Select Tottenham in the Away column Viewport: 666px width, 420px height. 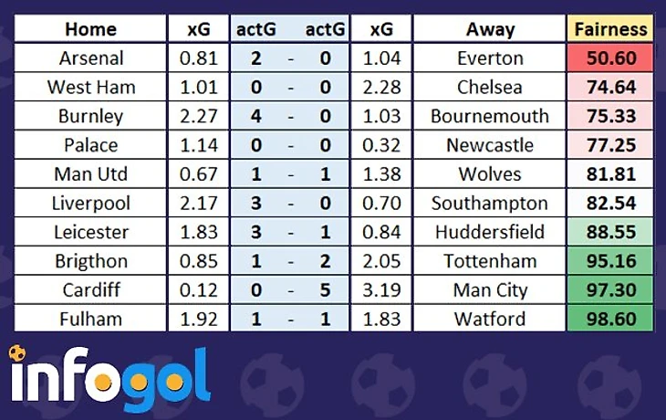490,261
